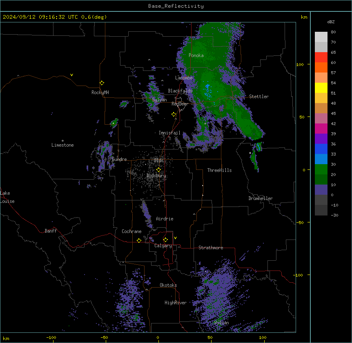This screenshot has width=352, height=343.
Task: Click the Ponoka city label
Action: pos(196,55)
